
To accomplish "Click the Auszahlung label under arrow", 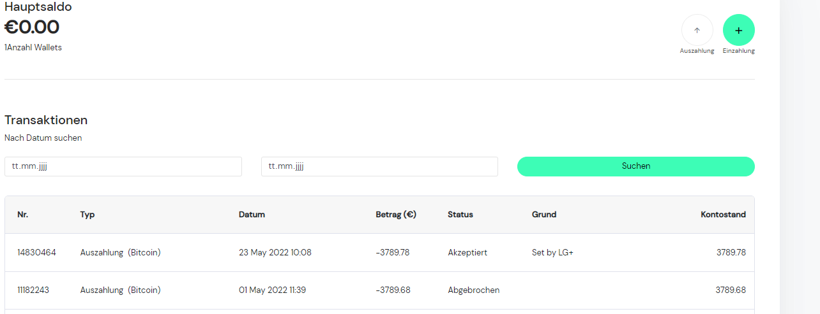I will (697, 51).
